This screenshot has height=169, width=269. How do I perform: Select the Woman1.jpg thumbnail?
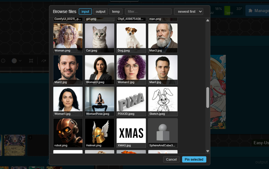pos(68,101)
